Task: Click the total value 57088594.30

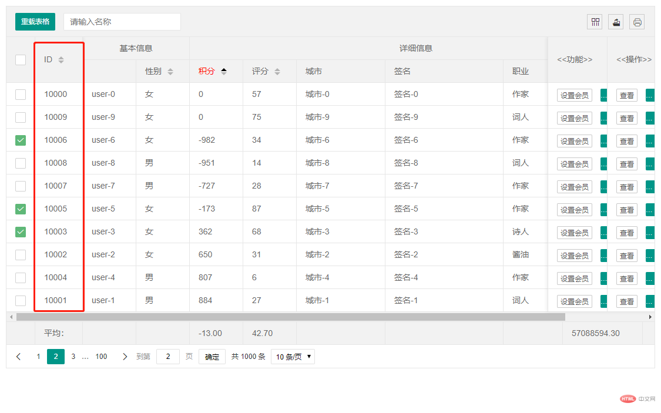Action: coord(596,333)
